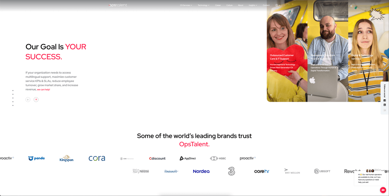Screen dimensions: 389x196
Task: Open the Culture page
Action: [x=229, y=5]
